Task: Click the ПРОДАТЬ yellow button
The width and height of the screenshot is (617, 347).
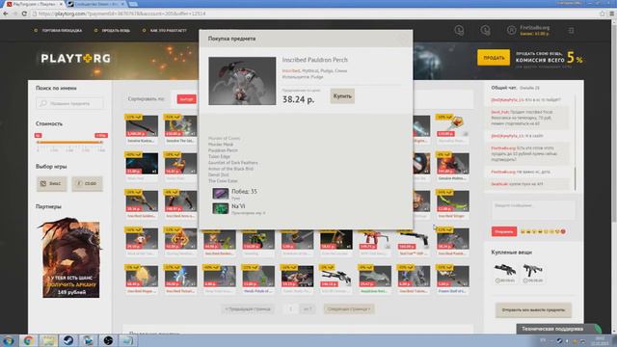Action: pyautogui.click(x=494, y=58)
